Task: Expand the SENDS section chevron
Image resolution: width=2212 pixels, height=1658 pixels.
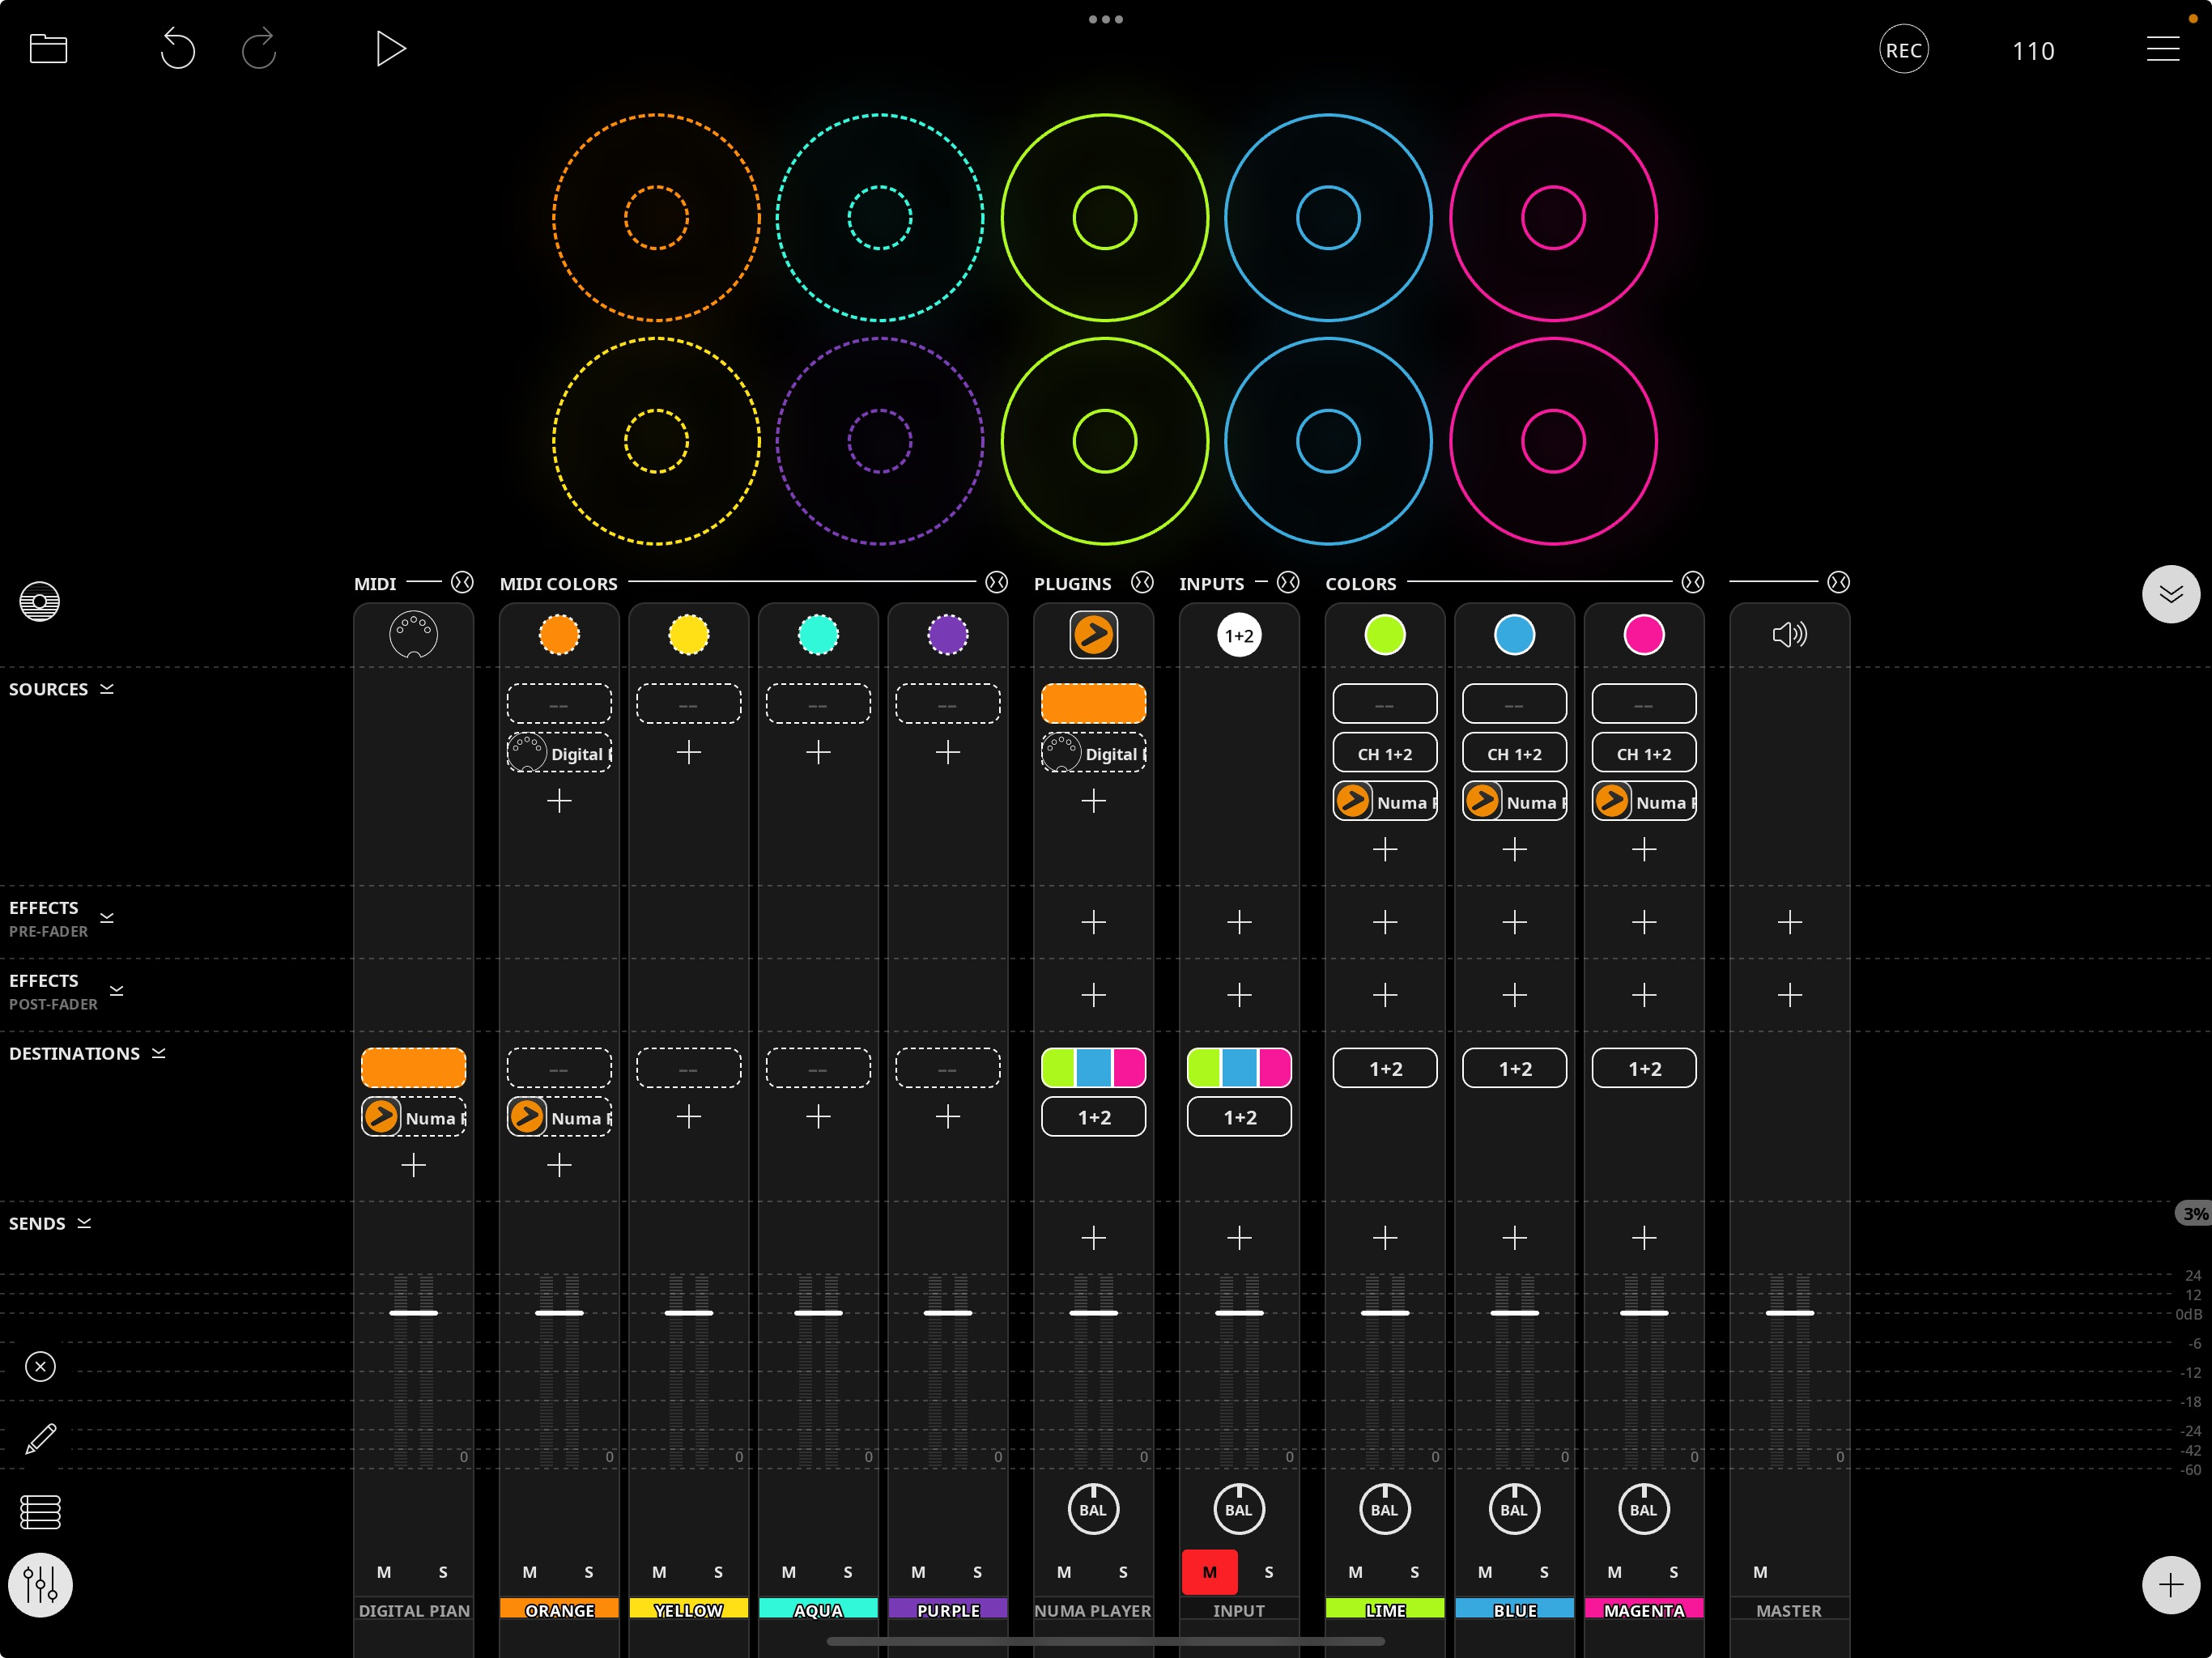Action: click(x=85, y=1223)
